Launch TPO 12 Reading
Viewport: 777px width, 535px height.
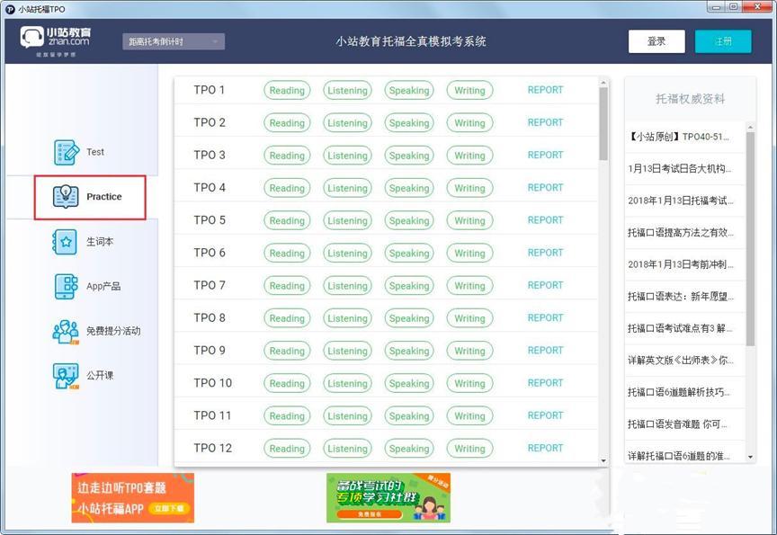(287, 449)
